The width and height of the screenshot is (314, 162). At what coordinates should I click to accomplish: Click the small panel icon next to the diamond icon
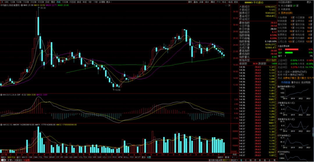tap(229, 6)
